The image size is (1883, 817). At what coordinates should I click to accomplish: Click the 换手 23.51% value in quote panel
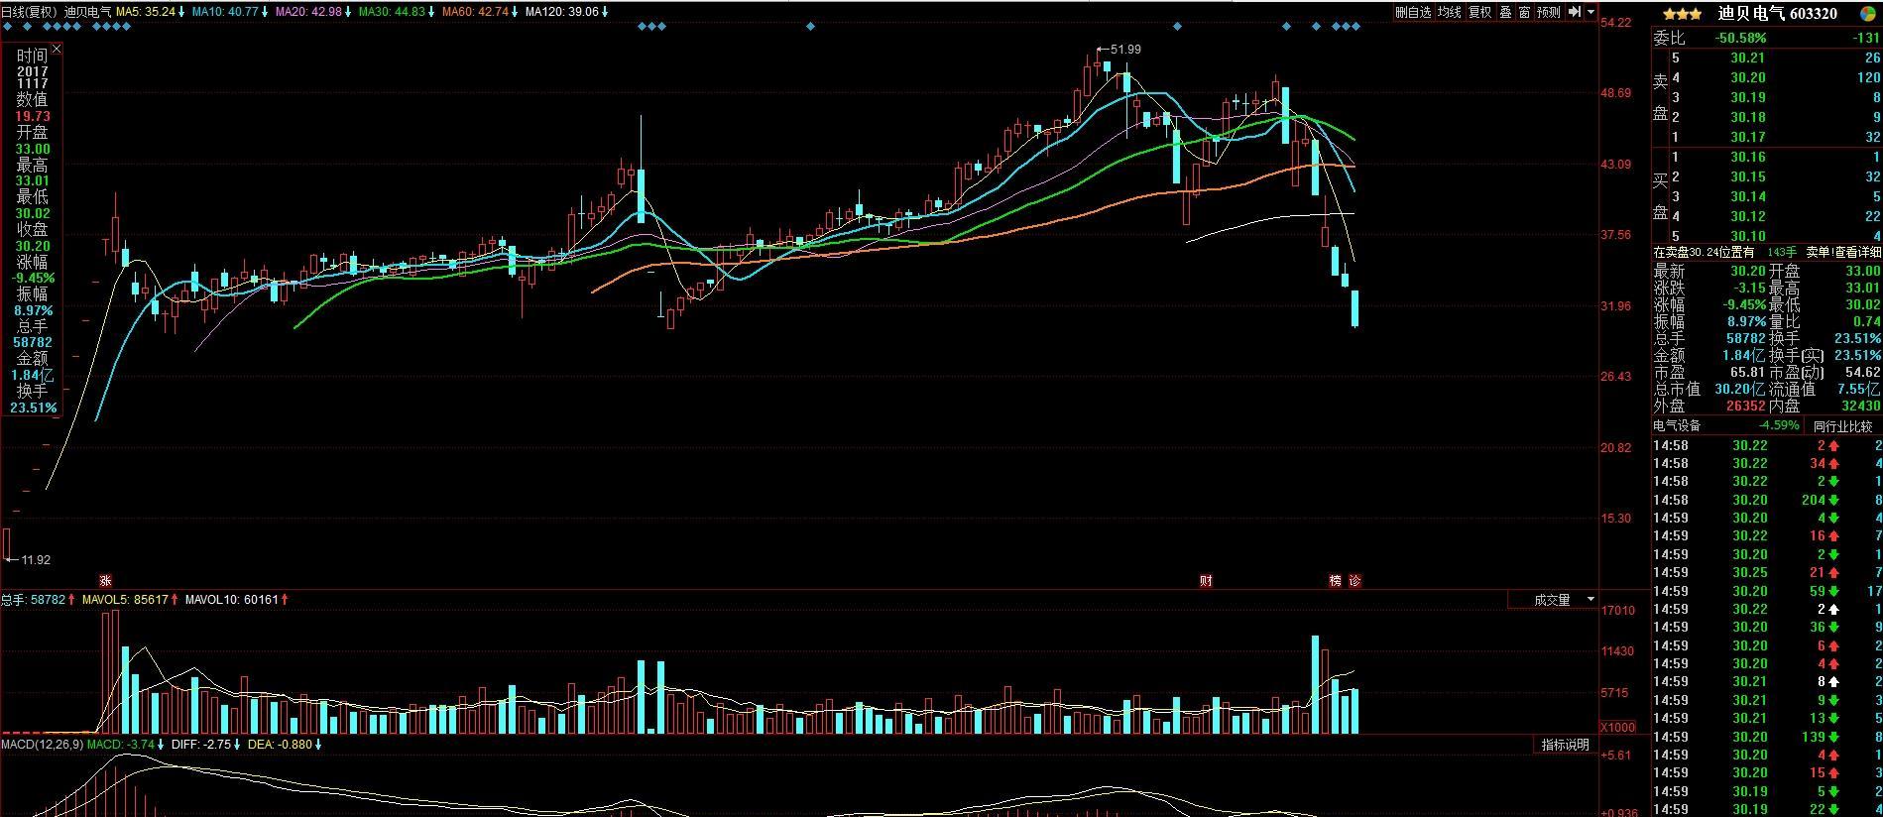(x=1857, y=338)
